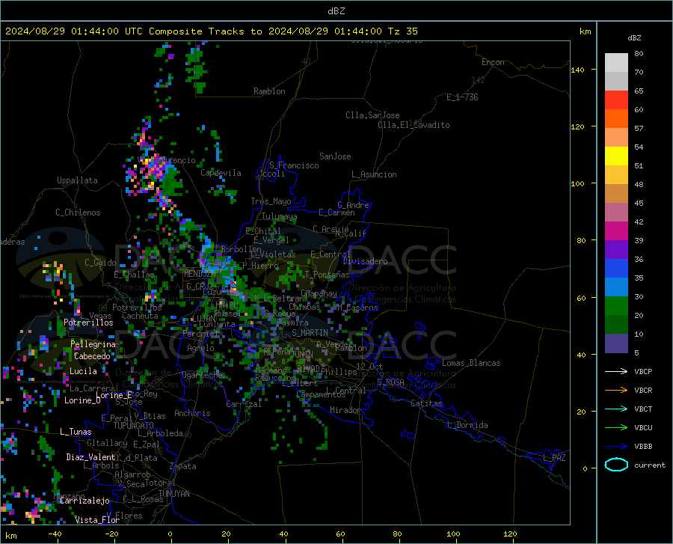Click the 'Tz 35' value in header
The width and height of the screenshot is (673, 544).
click(403, 31)
